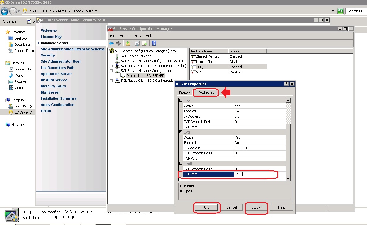Click the Named Pipes protocol icon
367x225 pixels.
click(193, 62)
